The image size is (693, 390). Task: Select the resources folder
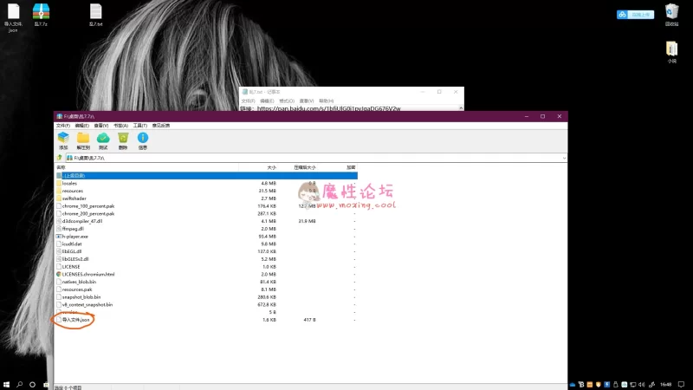[73, 191]
